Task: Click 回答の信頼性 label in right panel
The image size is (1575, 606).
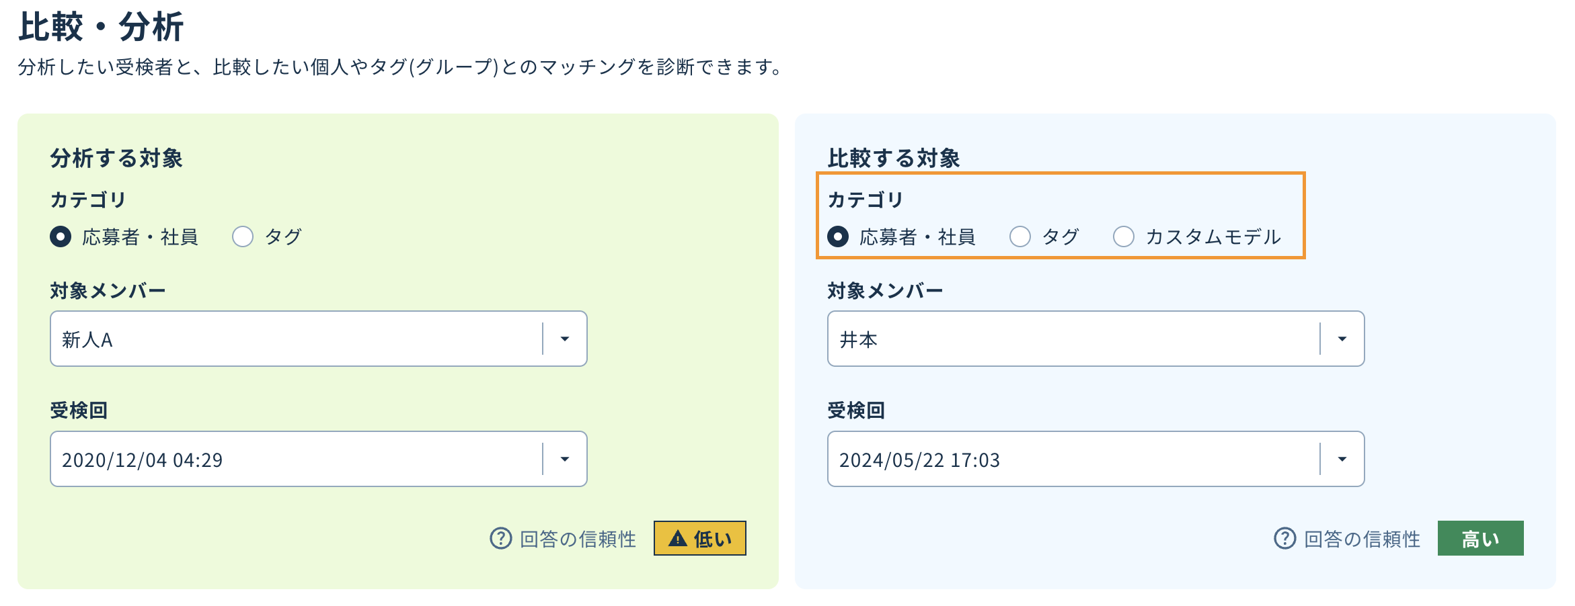Action: pos(1362,539)
